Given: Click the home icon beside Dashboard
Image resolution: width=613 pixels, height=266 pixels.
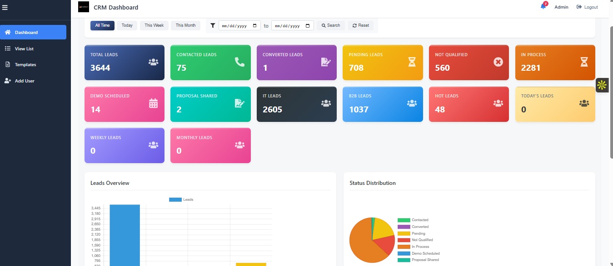Looking at the screenshot, I should pyautogui.click(x=7, y=32).
